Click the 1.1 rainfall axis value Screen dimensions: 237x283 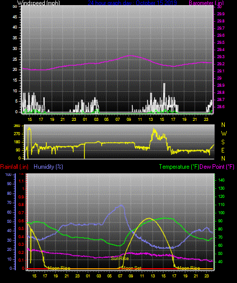point(21,181)
